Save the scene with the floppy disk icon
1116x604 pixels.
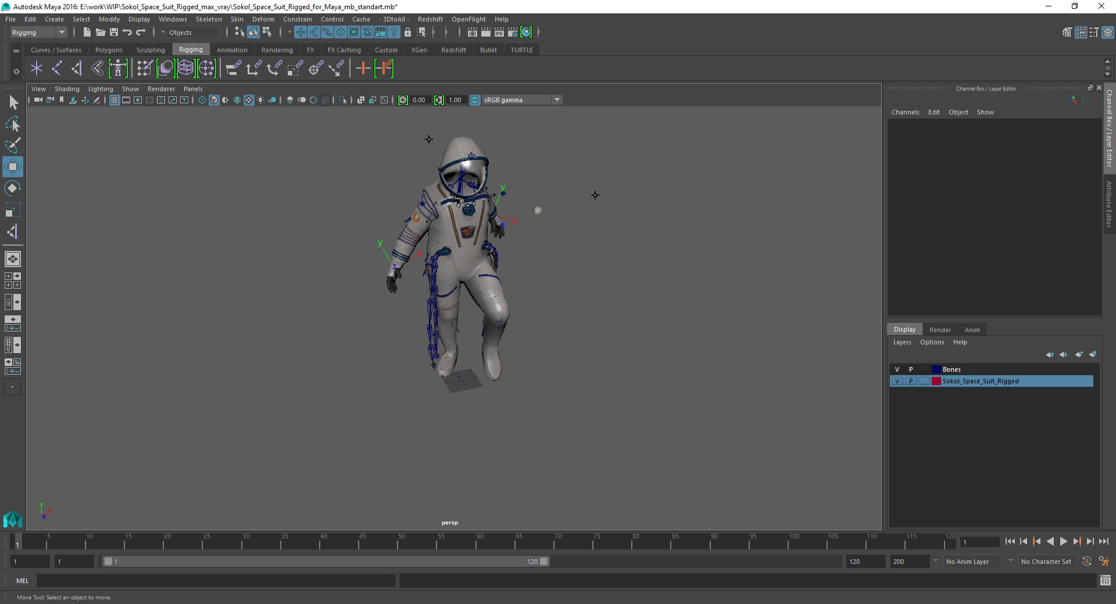[114, 33]
